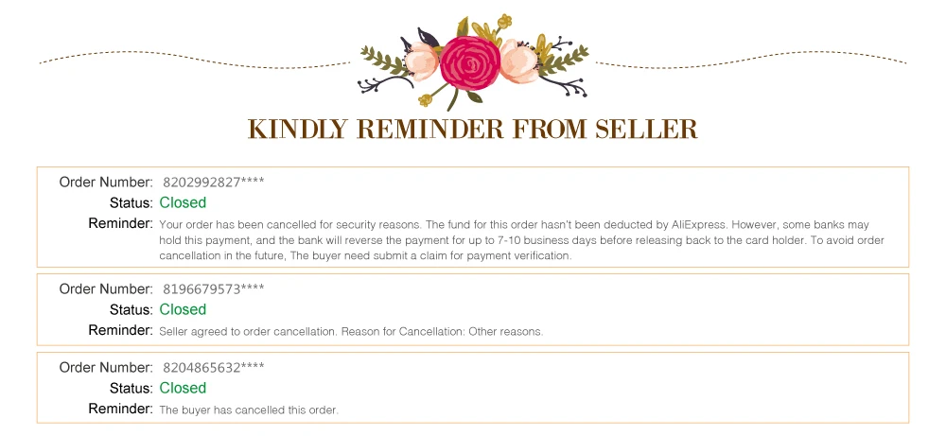
Task: Click the first Order Number label
Action: [x=106, y=183]
